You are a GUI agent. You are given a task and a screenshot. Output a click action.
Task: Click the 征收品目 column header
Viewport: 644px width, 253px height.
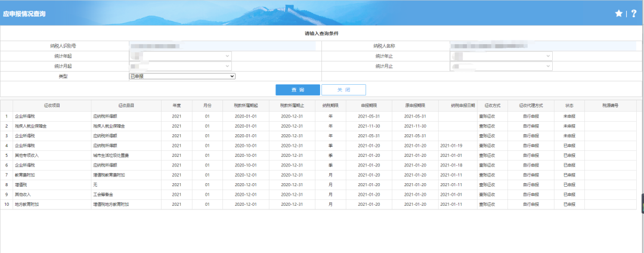point(126,106)
